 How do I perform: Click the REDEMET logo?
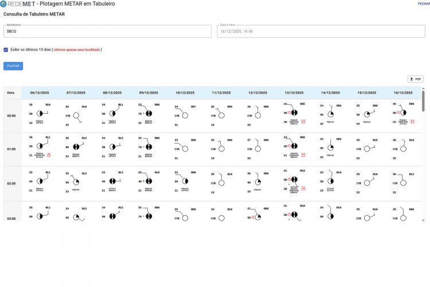(17, 3)
